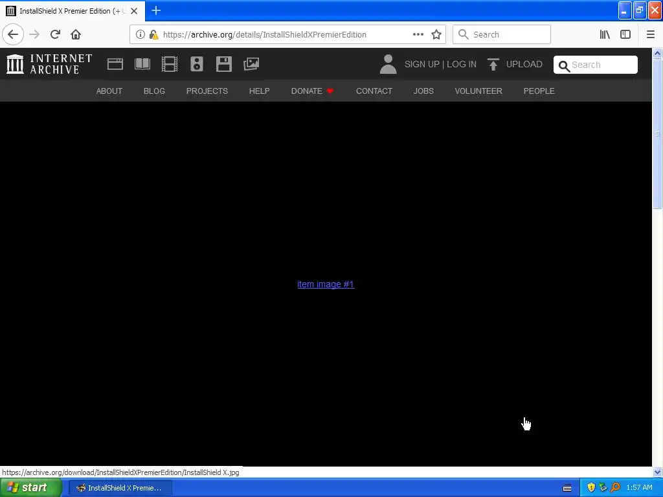663x497 pixels.
Task: Open the CONTACT menu item
Action: pyautogui.click(x=374, y=91)
